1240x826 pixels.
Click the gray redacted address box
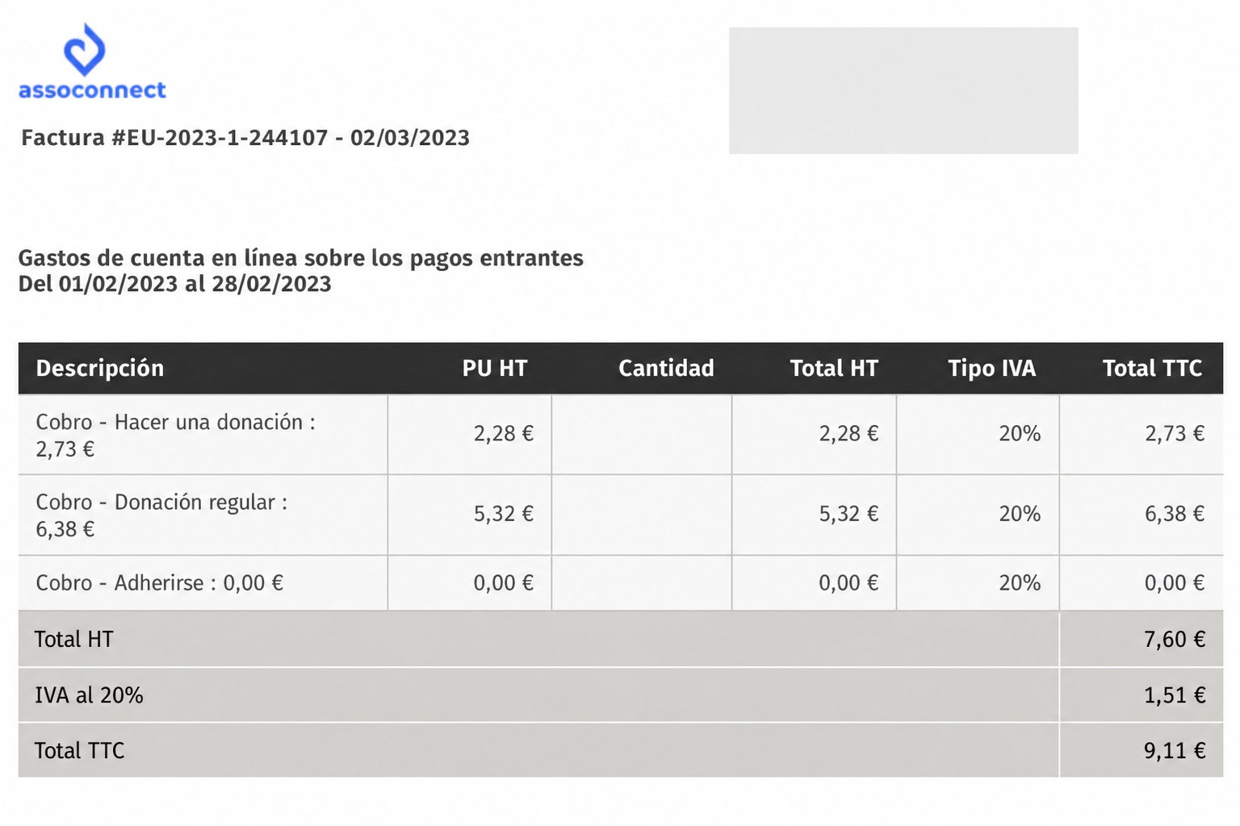(x=903, y=90)
